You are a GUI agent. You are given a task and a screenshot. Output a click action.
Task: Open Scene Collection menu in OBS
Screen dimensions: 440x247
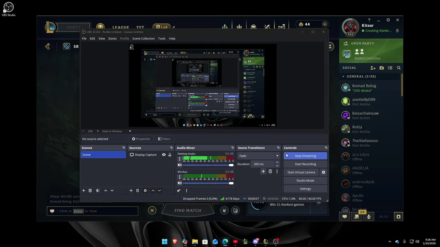(143, 38)
